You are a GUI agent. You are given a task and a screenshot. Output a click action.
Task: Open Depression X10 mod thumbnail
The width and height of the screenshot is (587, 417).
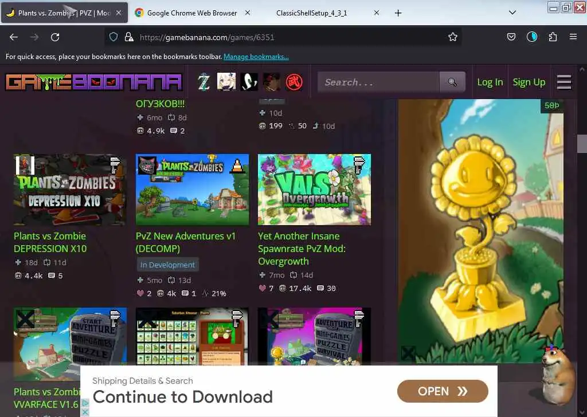(70, 190)
